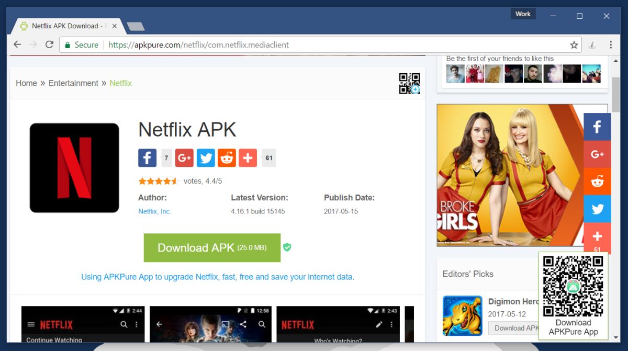
Task: Share on Google+ below Netflix APK title
Action: click(184, 158)
